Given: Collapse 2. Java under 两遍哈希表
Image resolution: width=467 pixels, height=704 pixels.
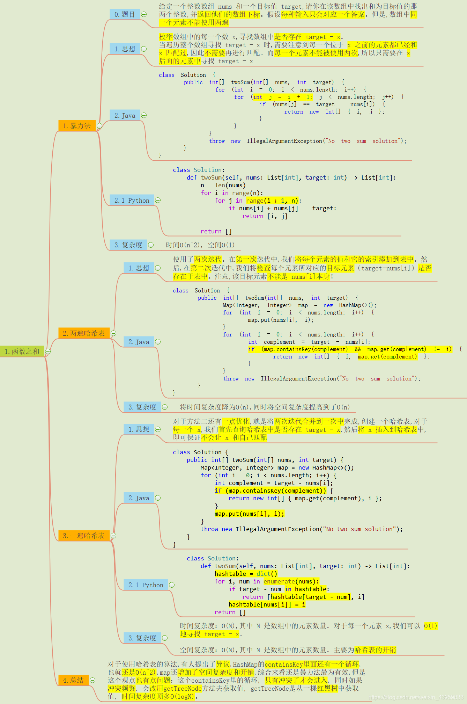Looking at the screenshot, I should 158,342.
